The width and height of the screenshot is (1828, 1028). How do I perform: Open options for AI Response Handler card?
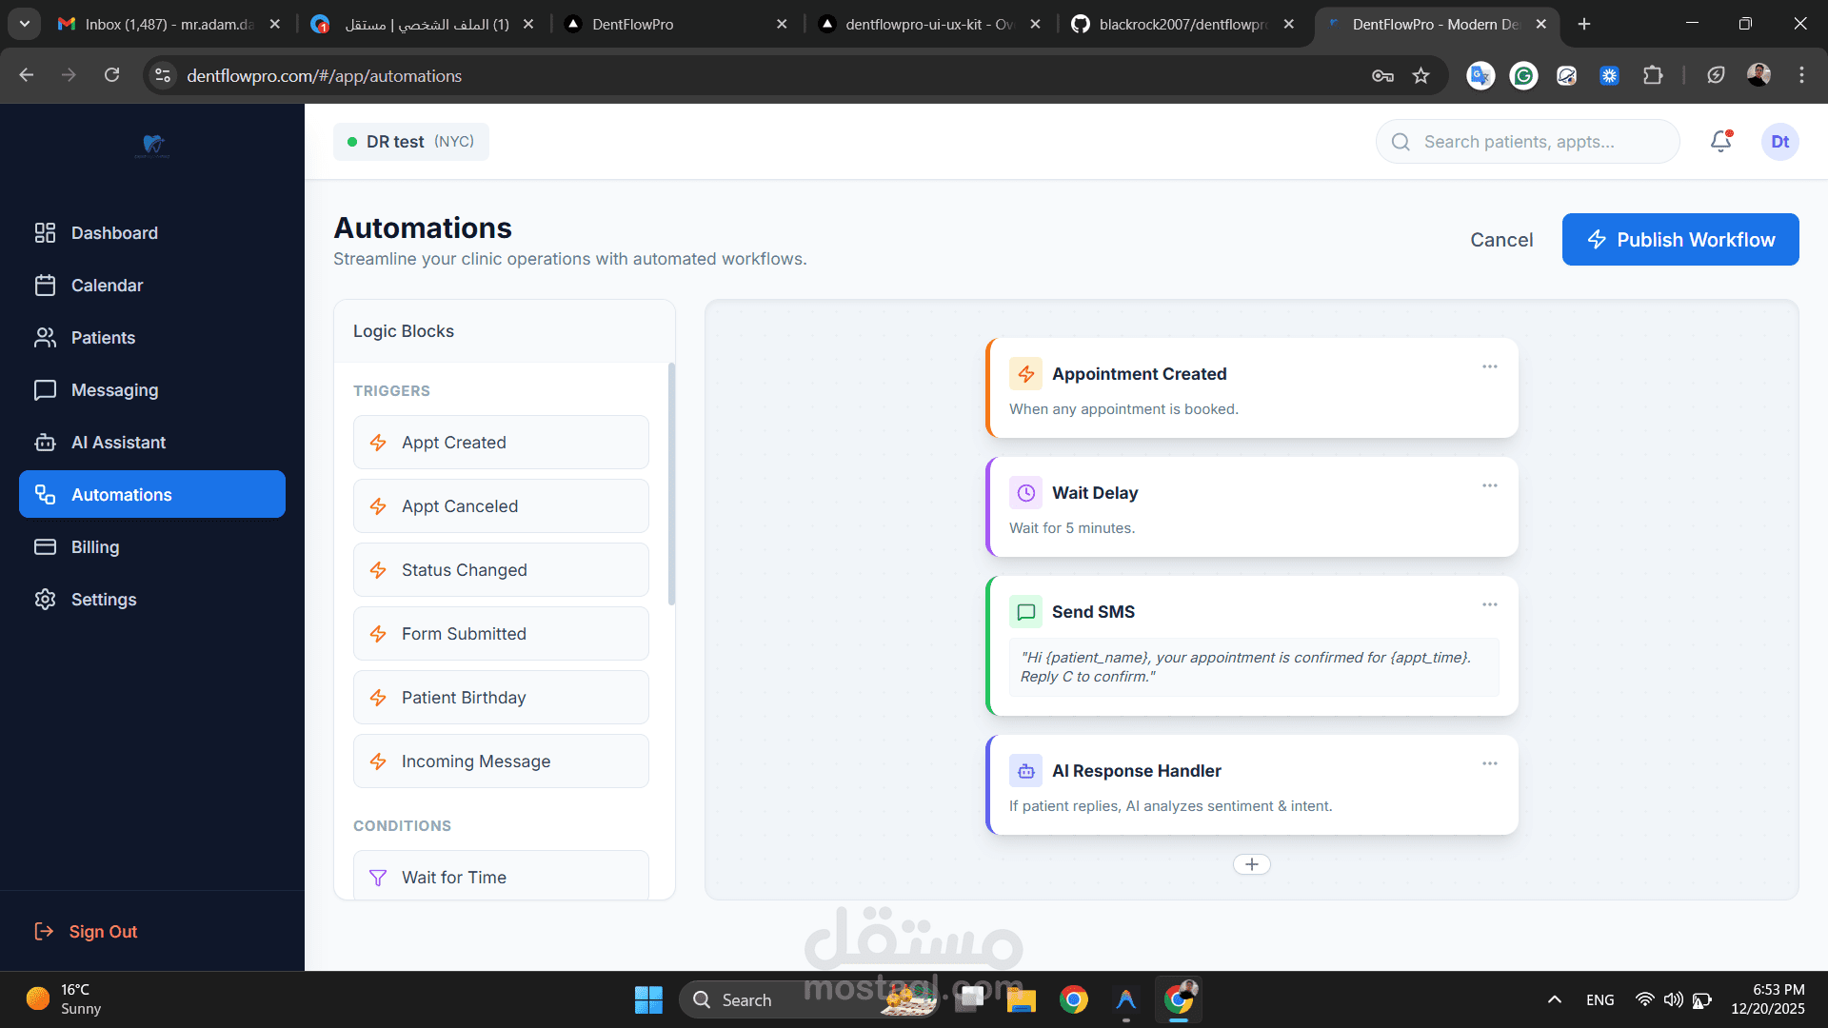(1489, 763)
